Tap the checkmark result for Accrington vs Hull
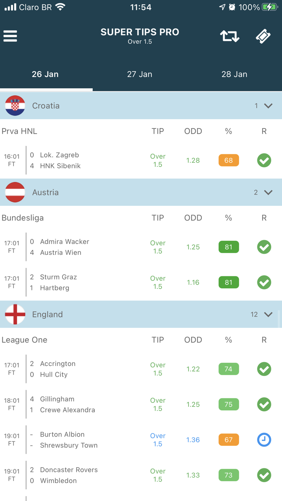Image resolution: width=282 pixels, height=501 pixels. 264,369
